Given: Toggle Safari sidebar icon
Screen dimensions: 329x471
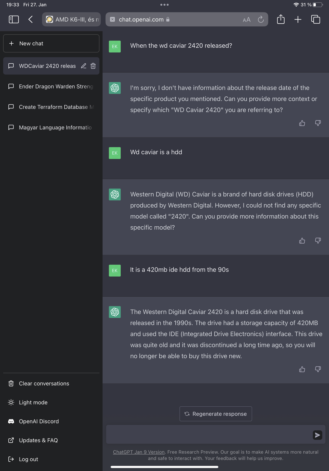Looking at the screenshot, I should (14, 19).
